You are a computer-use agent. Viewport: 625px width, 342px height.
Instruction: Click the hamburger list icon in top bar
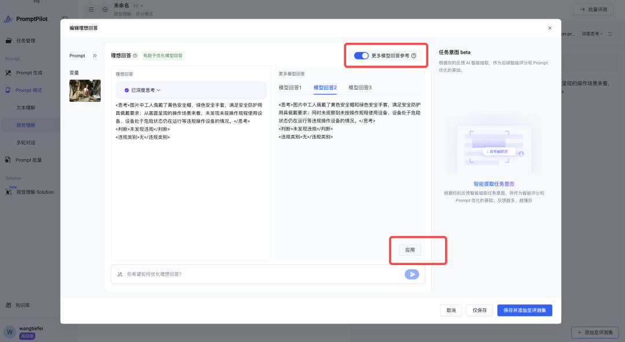point(91,9)
